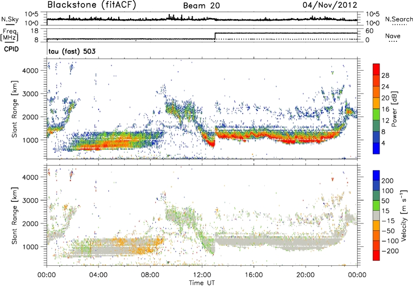Viewport: 413px width, 286px height.
Task: Click the 'N.Search' legend label
Action: pos(399,19)
